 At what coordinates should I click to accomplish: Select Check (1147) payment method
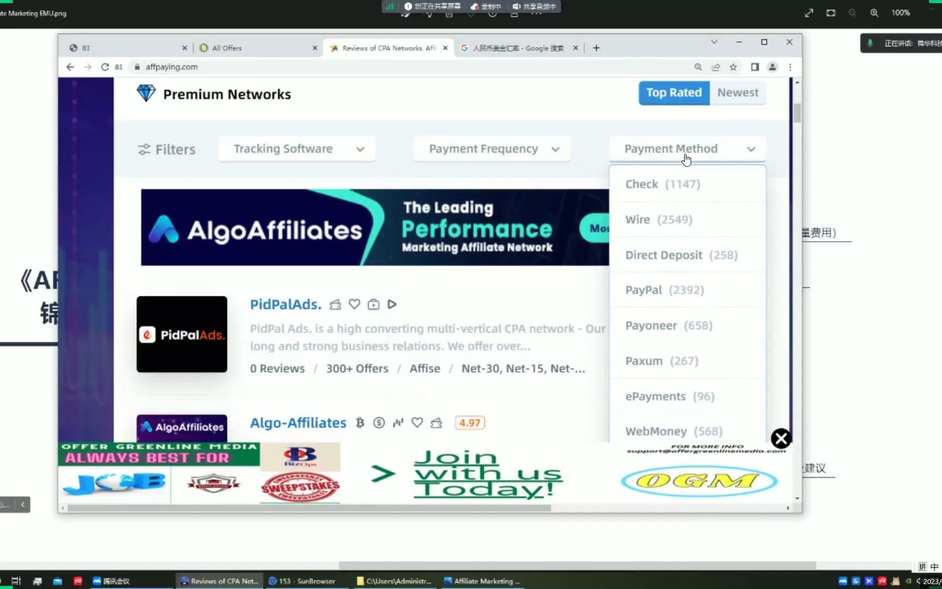[x=687, y=184]
